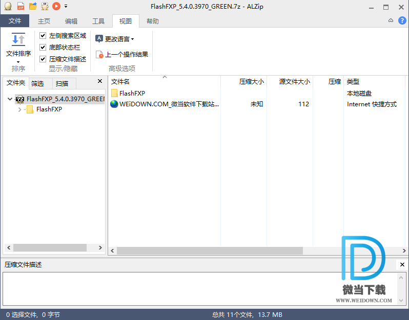Viewport: 409px width, 320px height.
Task: Select FlashFXP folder in tree
Action: 49,109
